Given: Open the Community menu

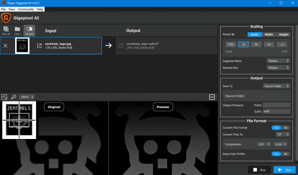Looking at the screenshot, I should point(26,9).
